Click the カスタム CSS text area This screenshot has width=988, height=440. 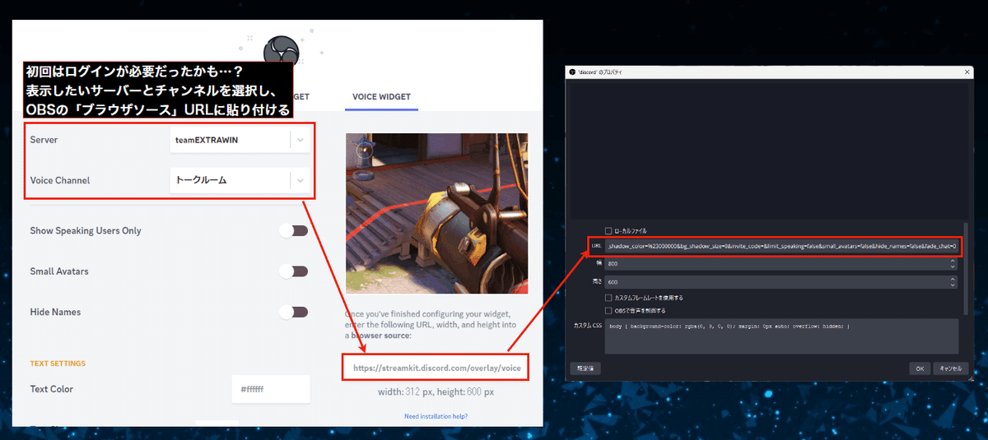[x=782, y=336]
